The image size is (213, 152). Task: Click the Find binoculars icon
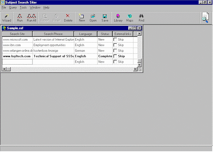[x=141, y=18]
